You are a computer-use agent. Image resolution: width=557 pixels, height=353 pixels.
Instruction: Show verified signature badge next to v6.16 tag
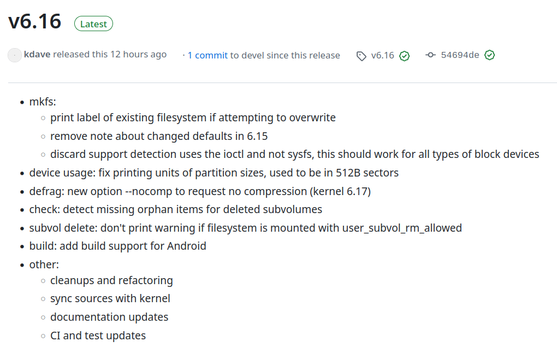point(404,56)
